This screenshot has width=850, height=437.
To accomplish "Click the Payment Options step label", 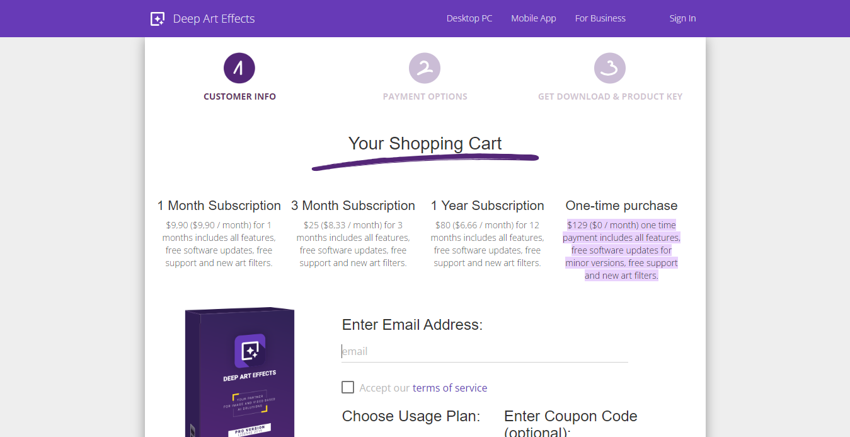I will 425,96.
